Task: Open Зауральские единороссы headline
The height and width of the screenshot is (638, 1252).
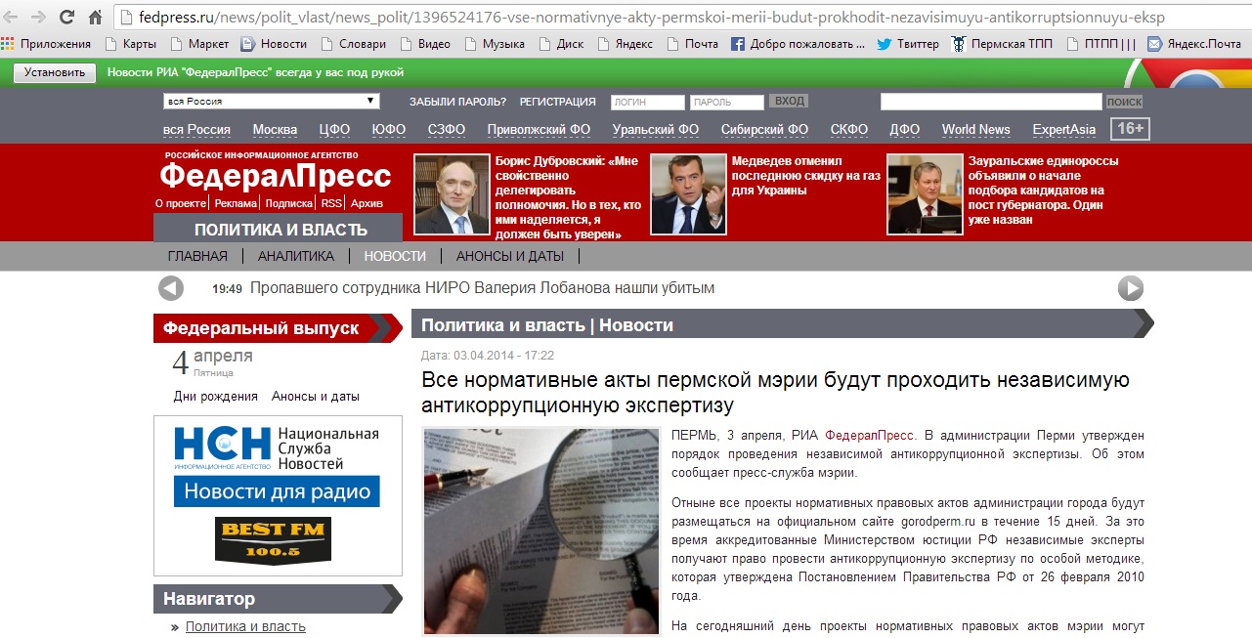Action: pos(1043,191)
